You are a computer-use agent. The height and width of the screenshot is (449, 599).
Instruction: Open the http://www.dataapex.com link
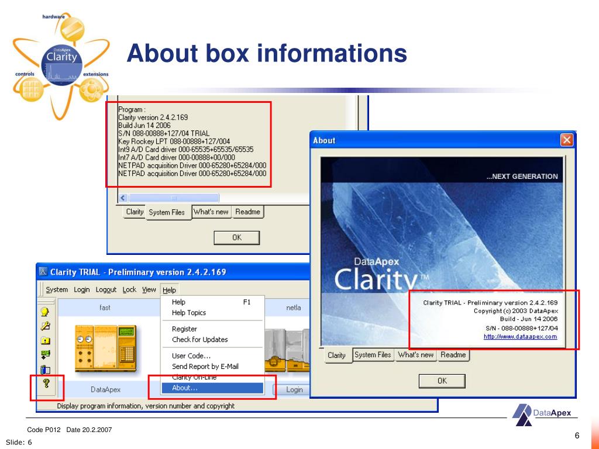pos(520,337)
